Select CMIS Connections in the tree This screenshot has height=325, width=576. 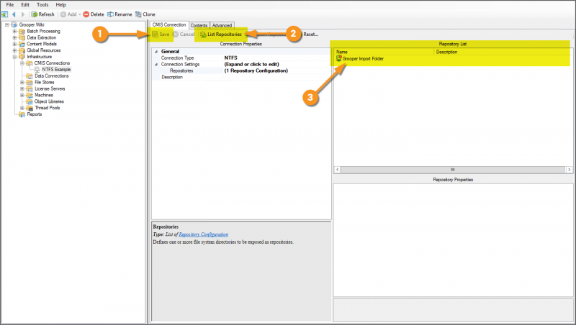coord(52,63)
